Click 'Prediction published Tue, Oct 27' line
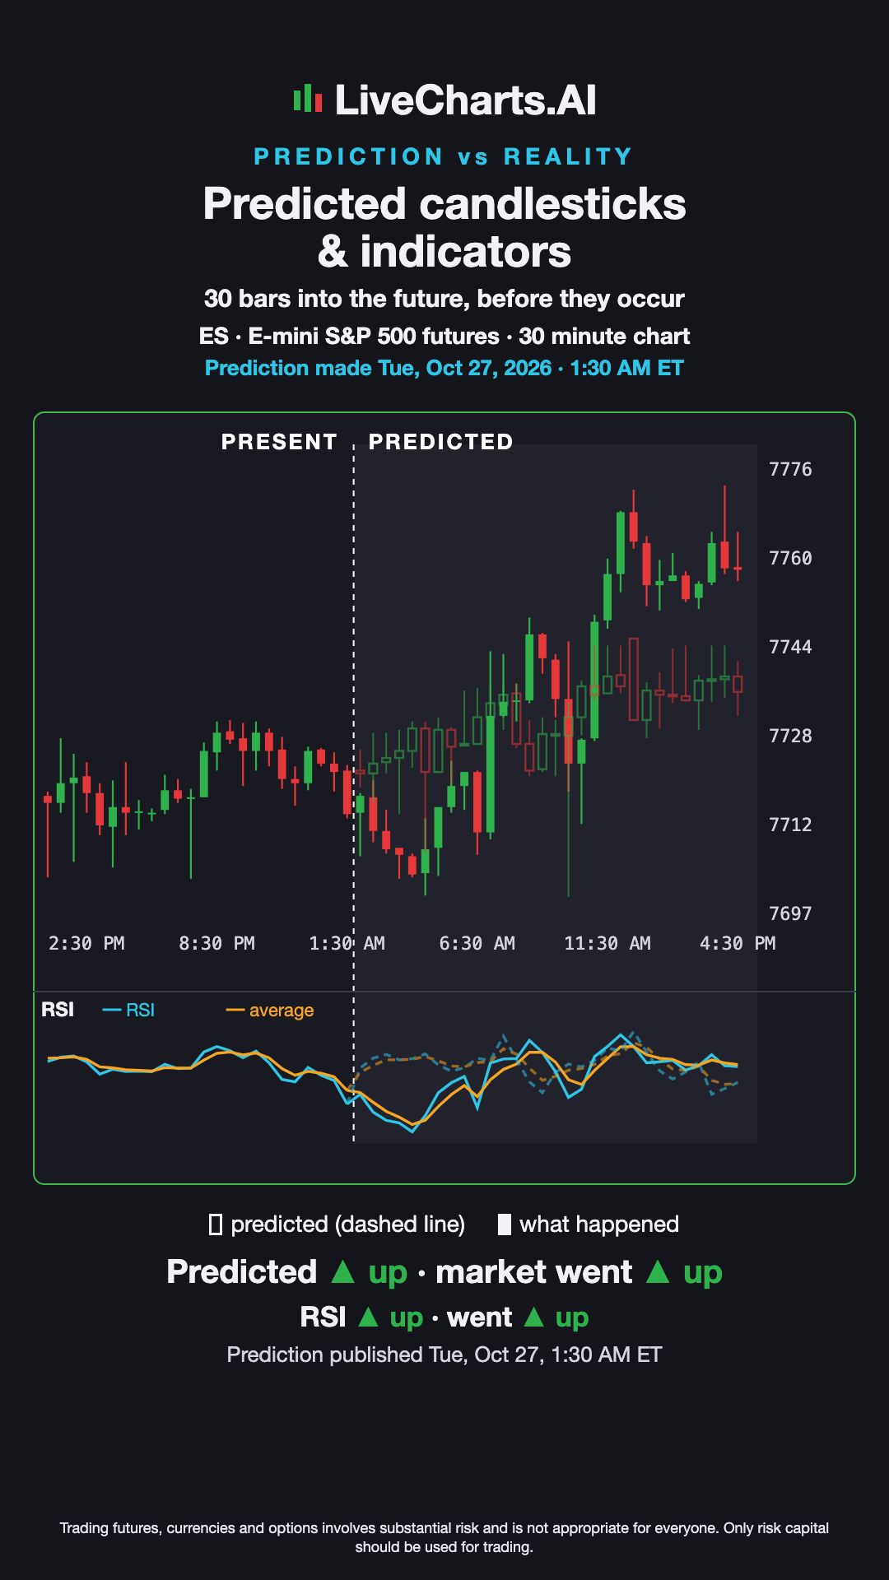889x1580 pixels. coord(444,1355)
